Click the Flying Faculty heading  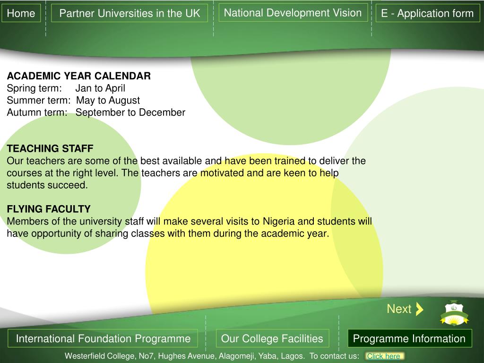click(x=49, y=209)
